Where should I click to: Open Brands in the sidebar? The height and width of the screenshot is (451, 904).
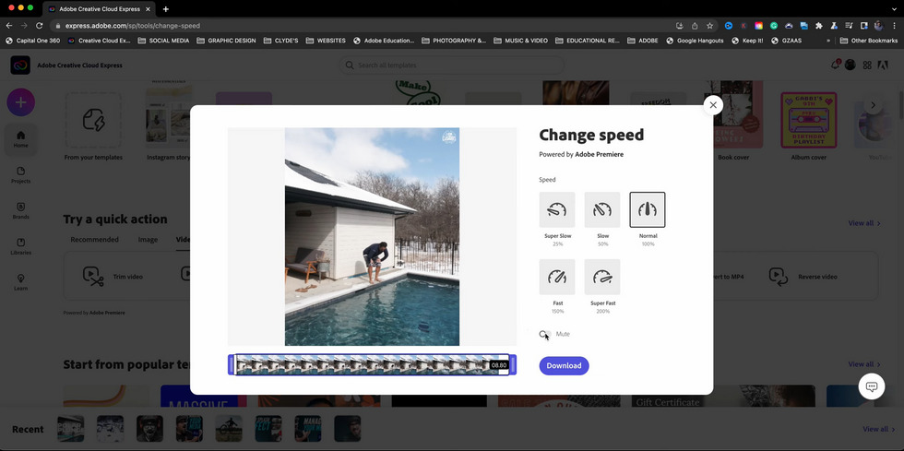[x=20, y=210]
